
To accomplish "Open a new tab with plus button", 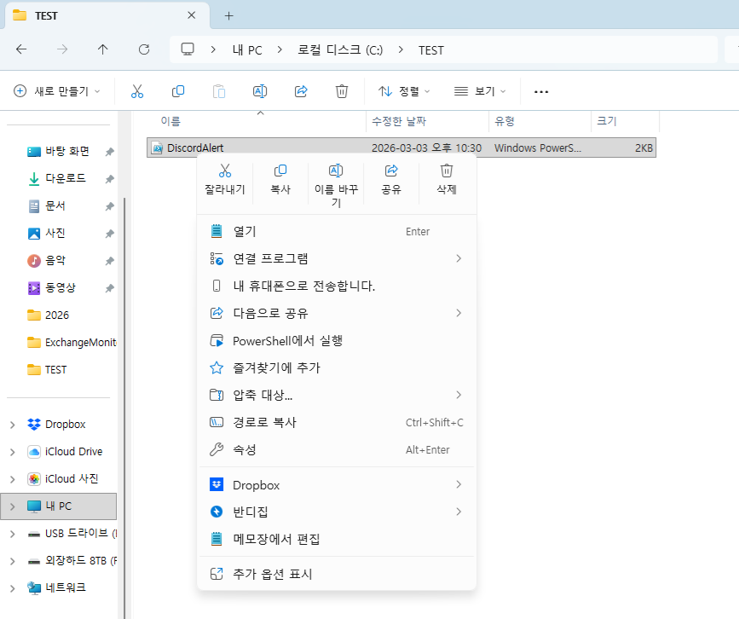I will [228, 15].
